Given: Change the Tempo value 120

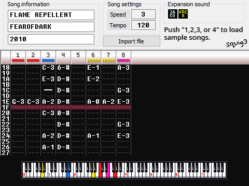Looking at the screenshot, I should 143,25.
